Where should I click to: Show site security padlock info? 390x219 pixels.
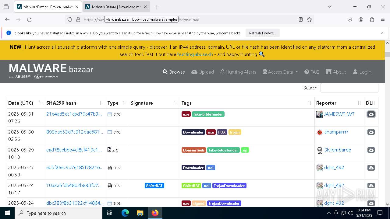[x=78, y=19]
